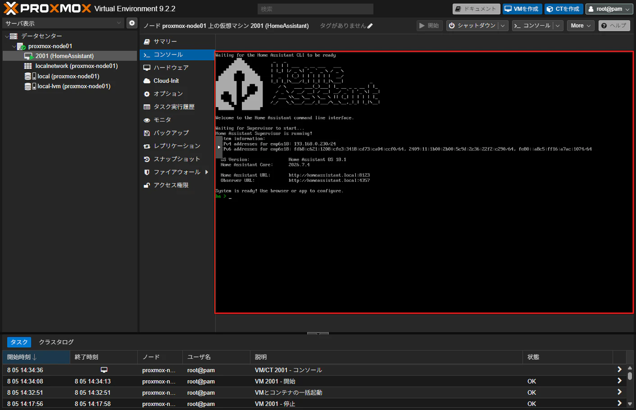
Task: Click the Home Assistant console screen
Action: tap(424, 182)
